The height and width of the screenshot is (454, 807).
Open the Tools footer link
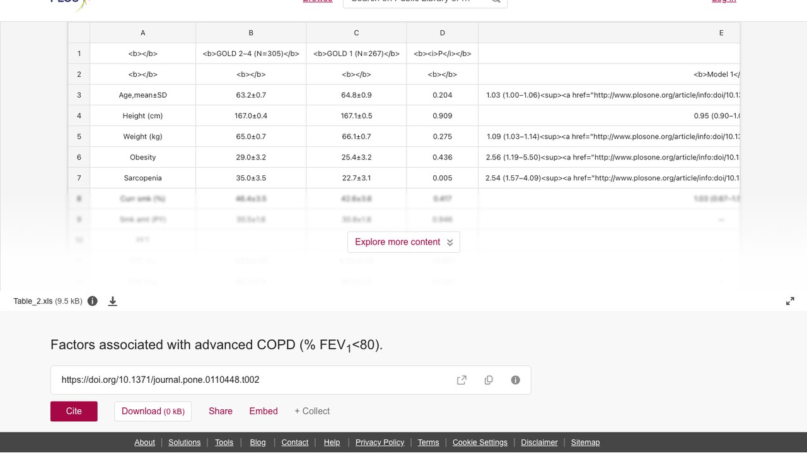(224, 442)
